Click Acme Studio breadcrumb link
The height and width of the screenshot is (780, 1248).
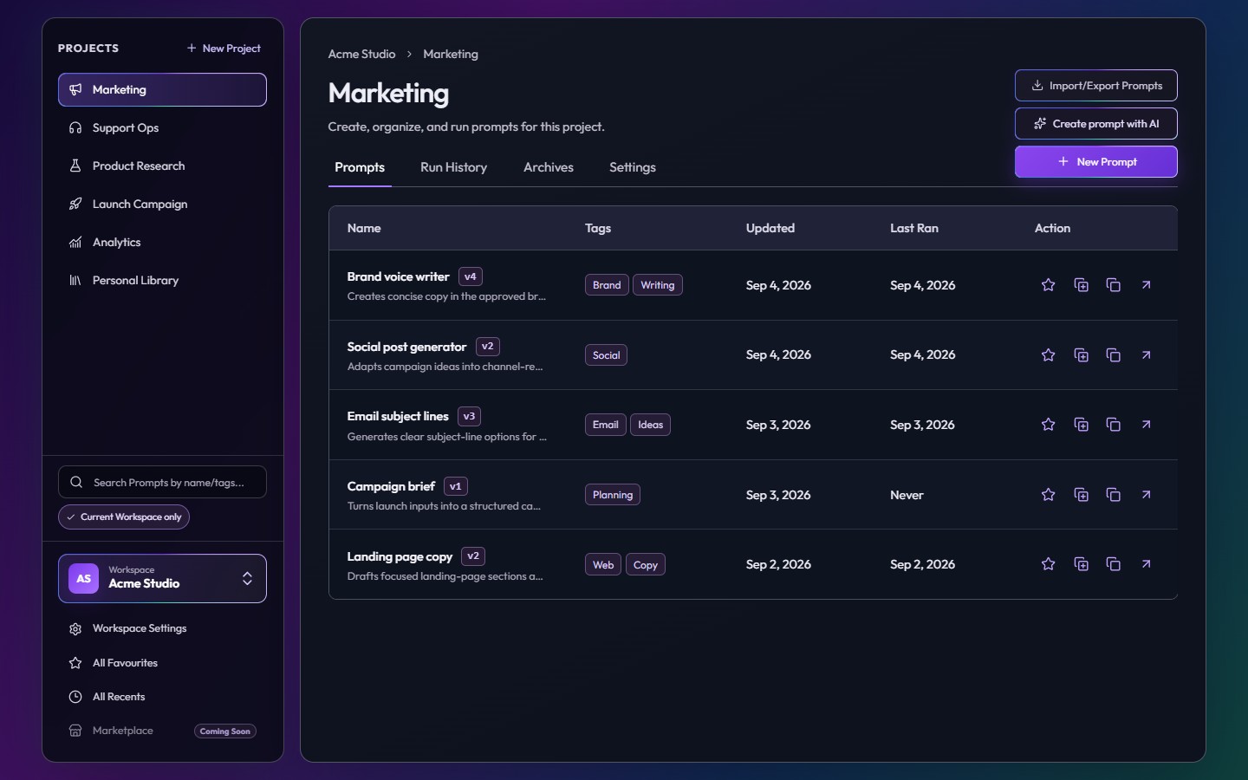[361, 54]
